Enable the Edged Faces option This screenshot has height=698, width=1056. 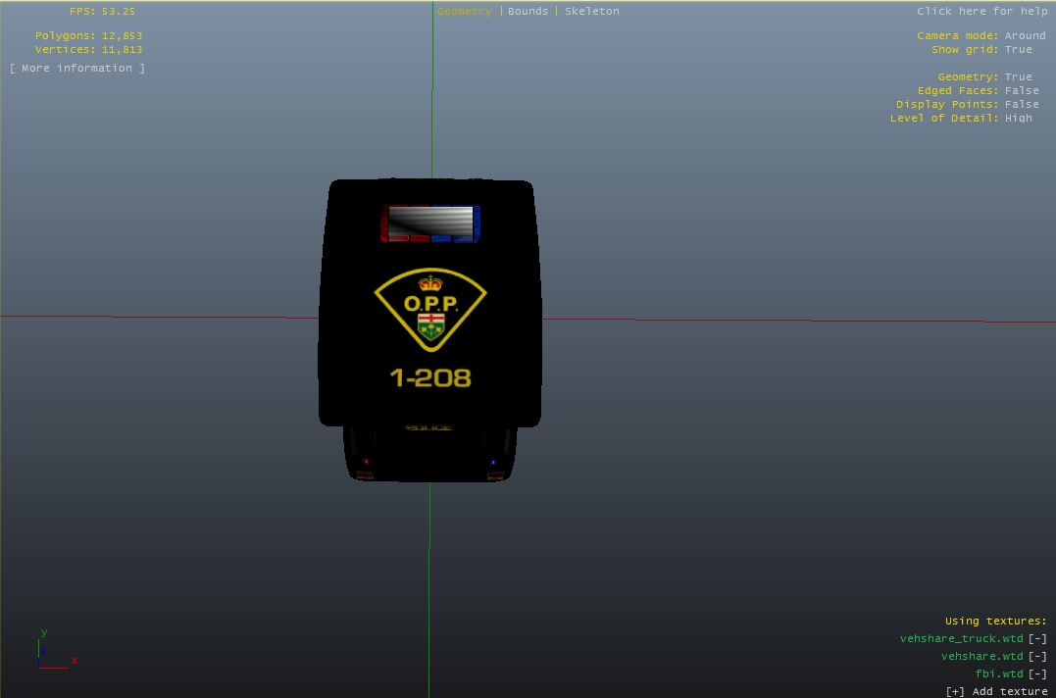click(x=1022, y=90)
